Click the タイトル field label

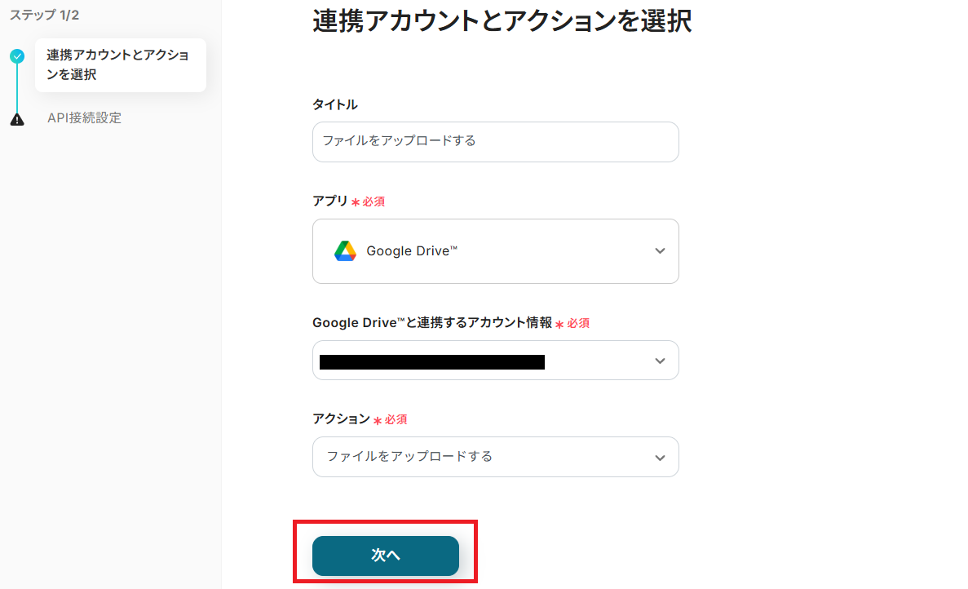[x=335, y=104]
